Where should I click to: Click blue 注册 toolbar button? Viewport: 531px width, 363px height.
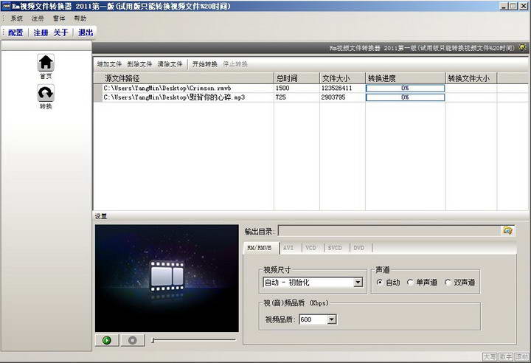(x=41, y=32)
